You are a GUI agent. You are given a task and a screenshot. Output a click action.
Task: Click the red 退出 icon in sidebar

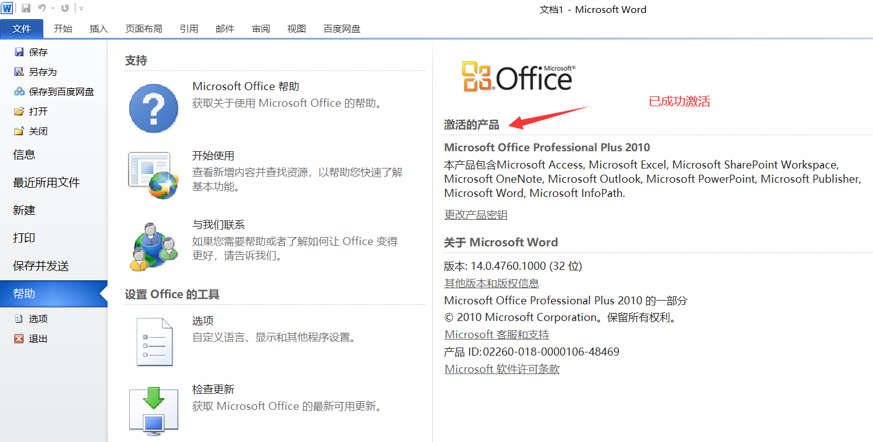[19, 339]
